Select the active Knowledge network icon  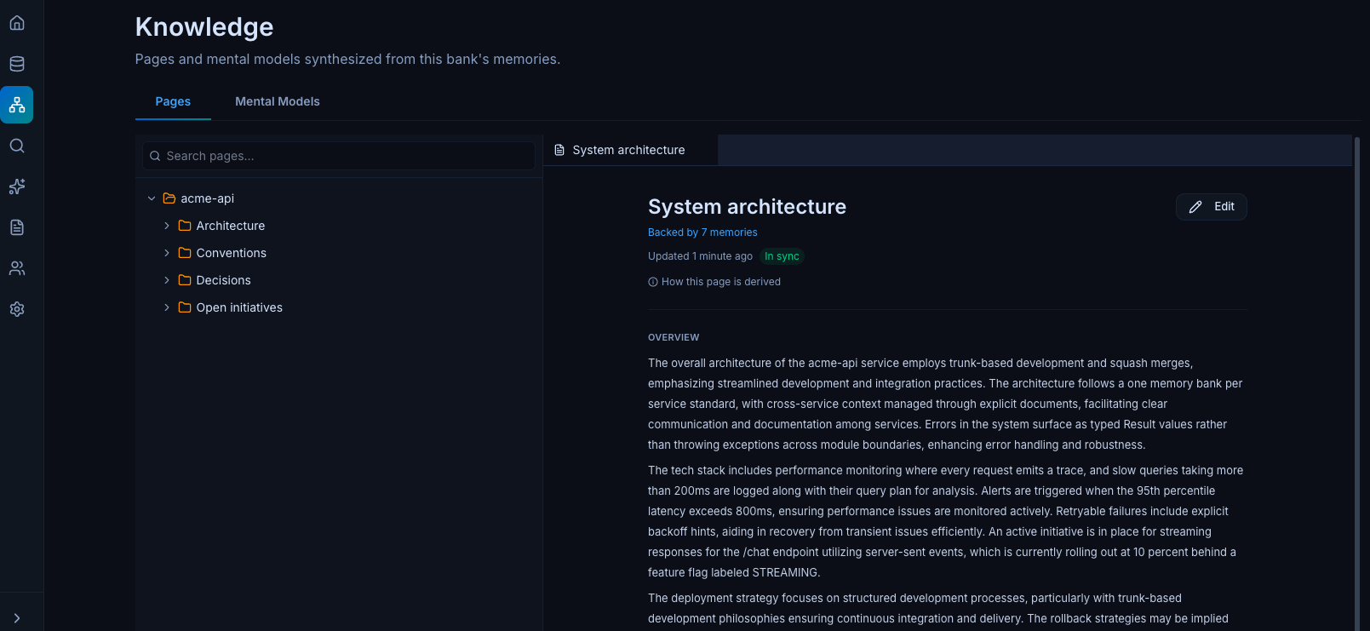(x=17, y=105)
